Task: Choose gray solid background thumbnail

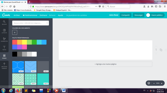Action: (43, 67)
